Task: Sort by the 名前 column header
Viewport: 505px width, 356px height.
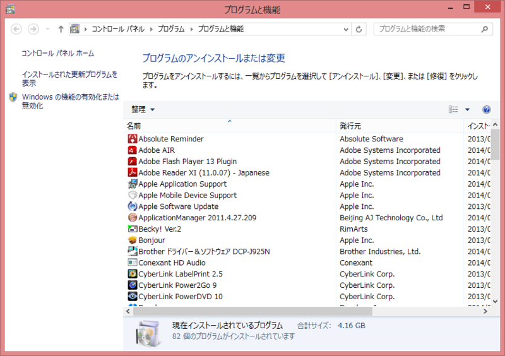Action: click(x=230, y=126)
